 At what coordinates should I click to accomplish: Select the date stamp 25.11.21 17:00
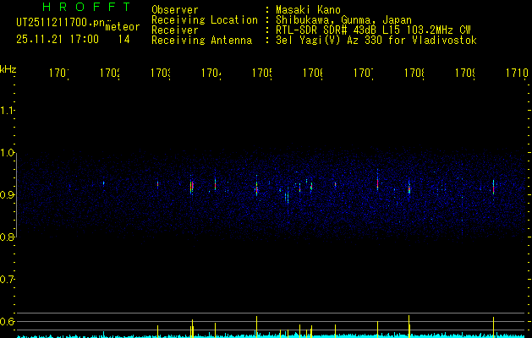click(x=58, y=40)
